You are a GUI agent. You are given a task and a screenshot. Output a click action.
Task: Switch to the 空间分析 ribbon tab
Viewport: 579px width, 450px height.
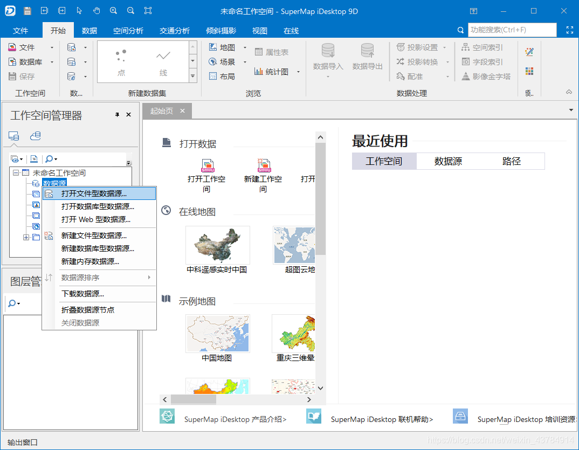tap(128, 31)
